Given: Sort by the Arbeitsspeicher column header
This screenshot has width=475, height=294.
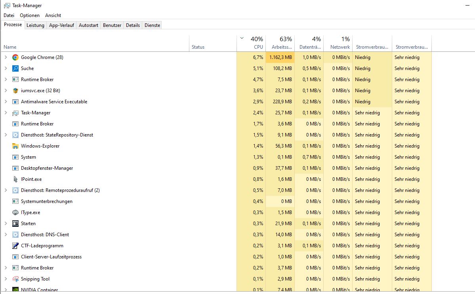Looking at the screenshot, I should 280,43.
